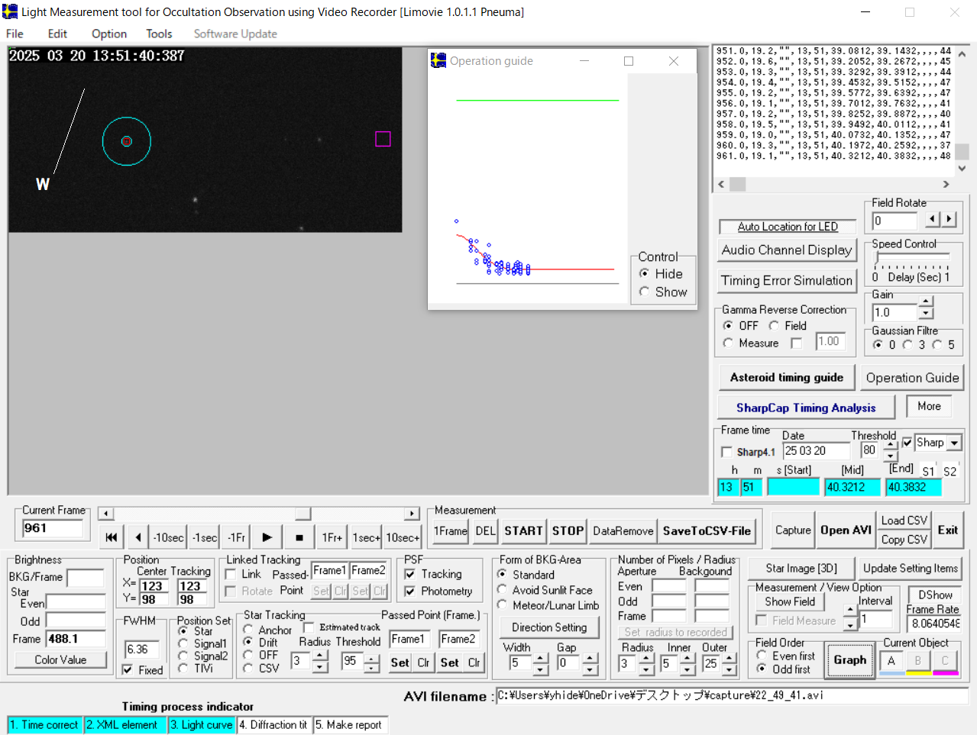977x735 pixels.
Task: Select current object A button
Action: (891, 661)
